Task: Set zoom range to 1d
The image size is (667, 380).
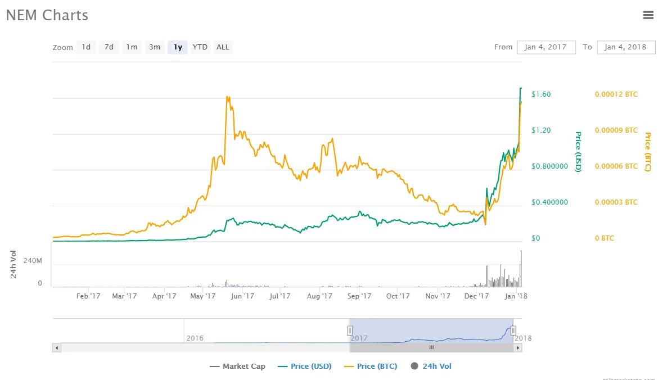Action: pyautogui.click(x=87, y=47)
